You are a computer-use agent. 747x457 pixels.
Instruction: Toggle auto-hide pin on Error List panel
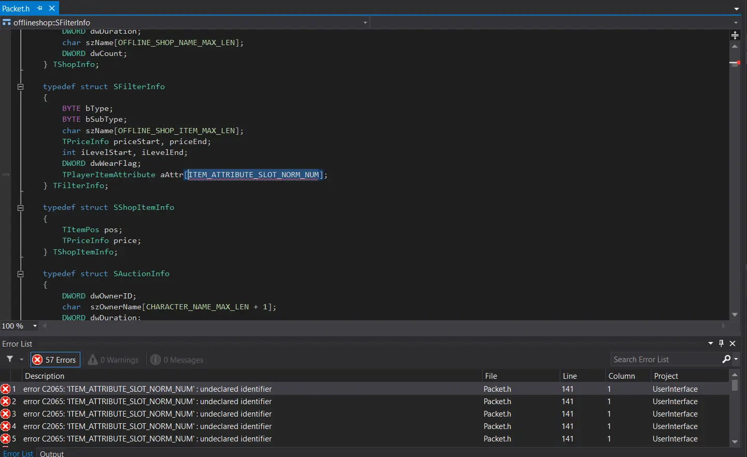tap(721, 344)
